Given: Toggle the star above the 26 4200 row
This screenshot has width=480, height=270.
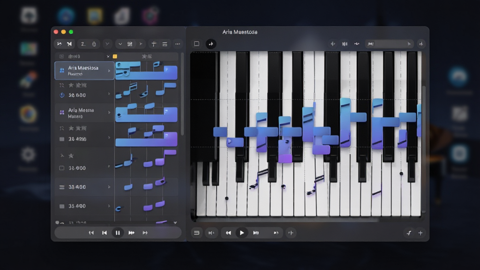Looking at the screenshot, I should [x=71, y=128].
